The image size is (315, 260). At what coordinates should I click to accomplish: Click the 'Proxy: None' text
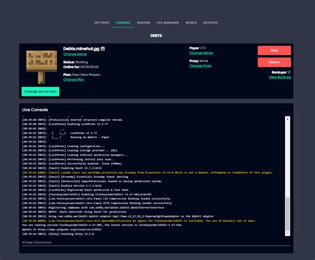[199, 61]
